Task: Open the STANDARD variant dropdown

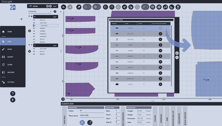Action: 50,12
